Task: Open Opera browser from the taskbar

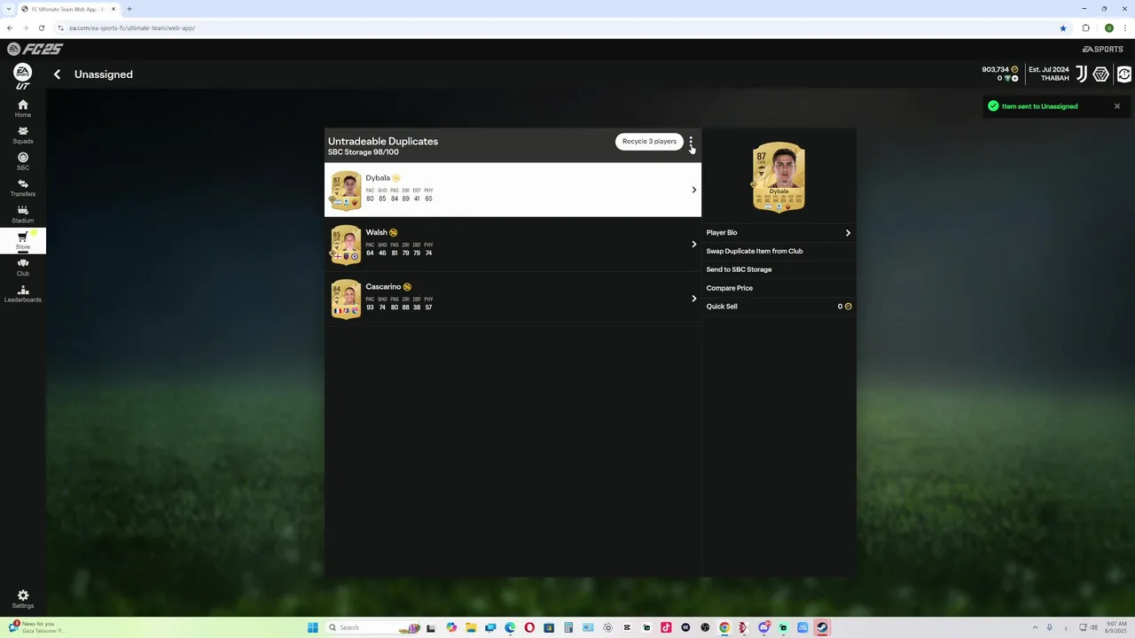Action: pyautogui.click(x=529, y=627)
